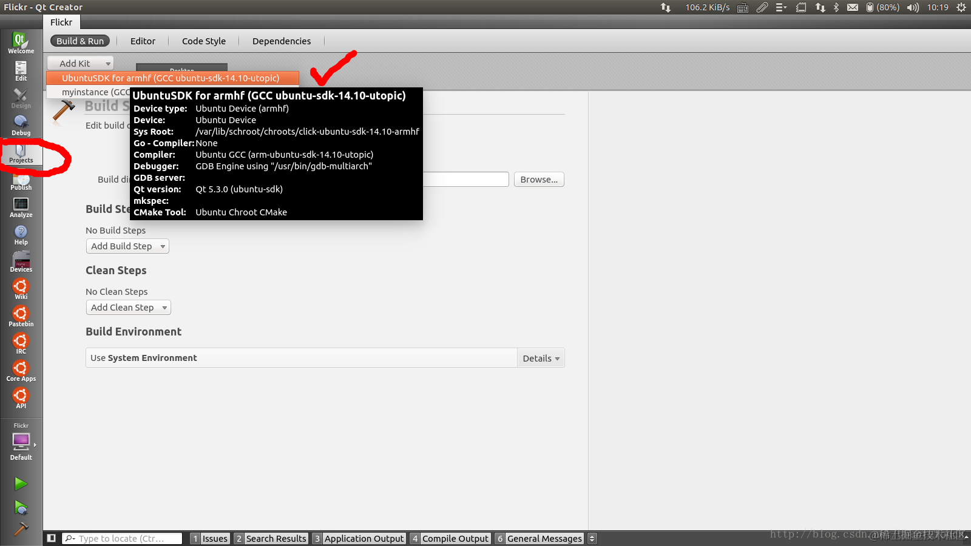Open the battery indicator menu

point(882,7)
